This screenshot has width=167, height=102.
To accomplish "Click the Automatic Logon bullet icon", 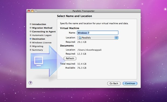I will [x=30, y=35].
